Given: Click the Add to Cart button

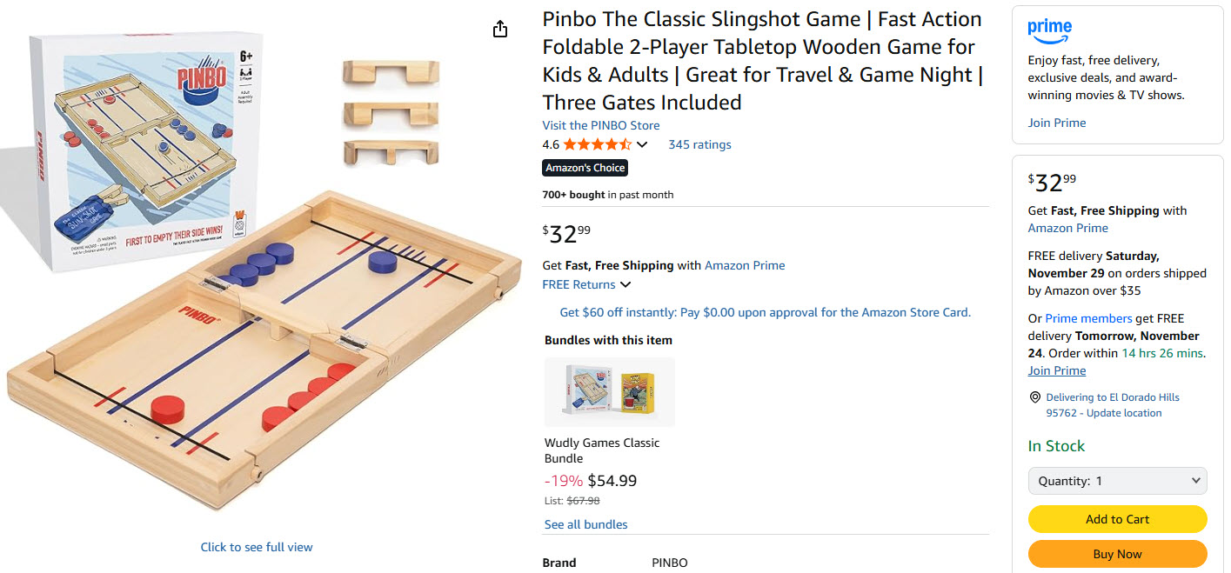Looking at the screenshot, I should click(1117, 519).
